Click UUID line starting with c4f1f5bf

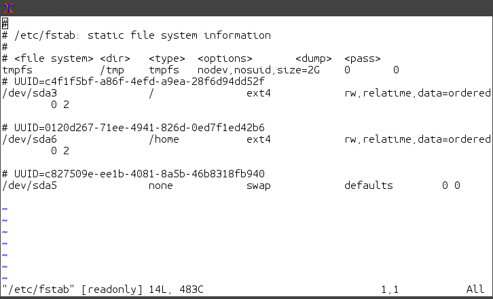pos(133,82)
